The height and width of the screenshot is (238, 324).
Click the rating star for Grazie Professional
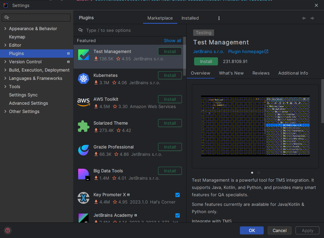[x=116, y=154]
